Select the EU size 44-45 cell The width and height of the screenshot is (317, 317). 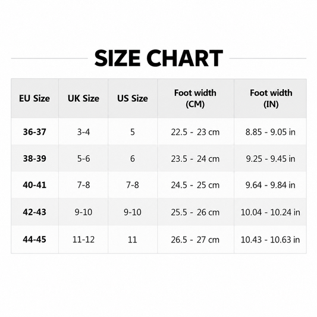tap(34, 239)
